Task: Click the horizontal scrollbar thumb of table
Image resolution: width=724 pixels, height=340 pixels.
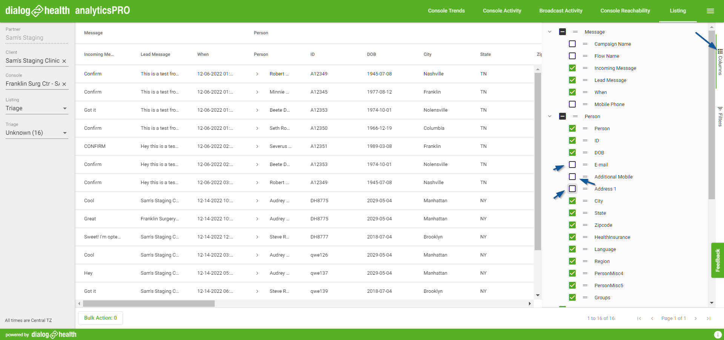Action: pyautogui.click(x=149, y=304)
